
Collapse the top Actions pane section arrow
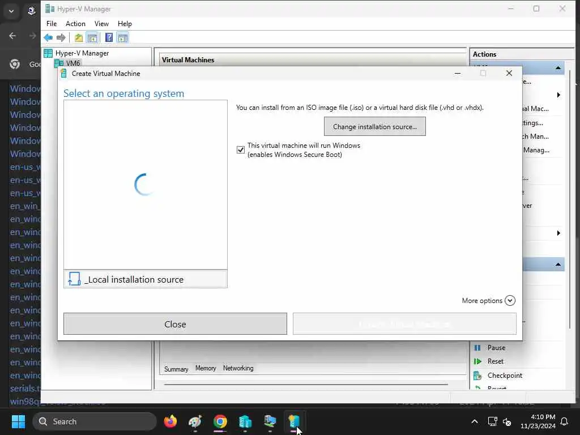point(558,68)
